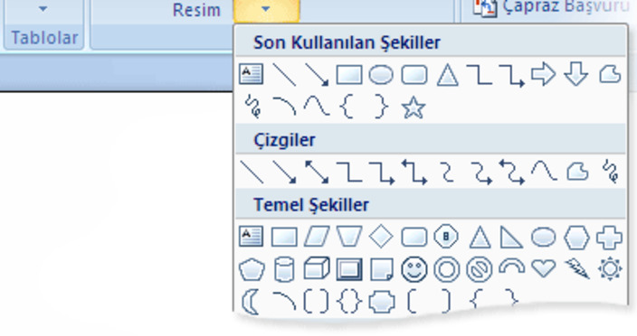Select the right block arrow in recent shapes
This screenshot has width=637, height=336.
point(544,74)
